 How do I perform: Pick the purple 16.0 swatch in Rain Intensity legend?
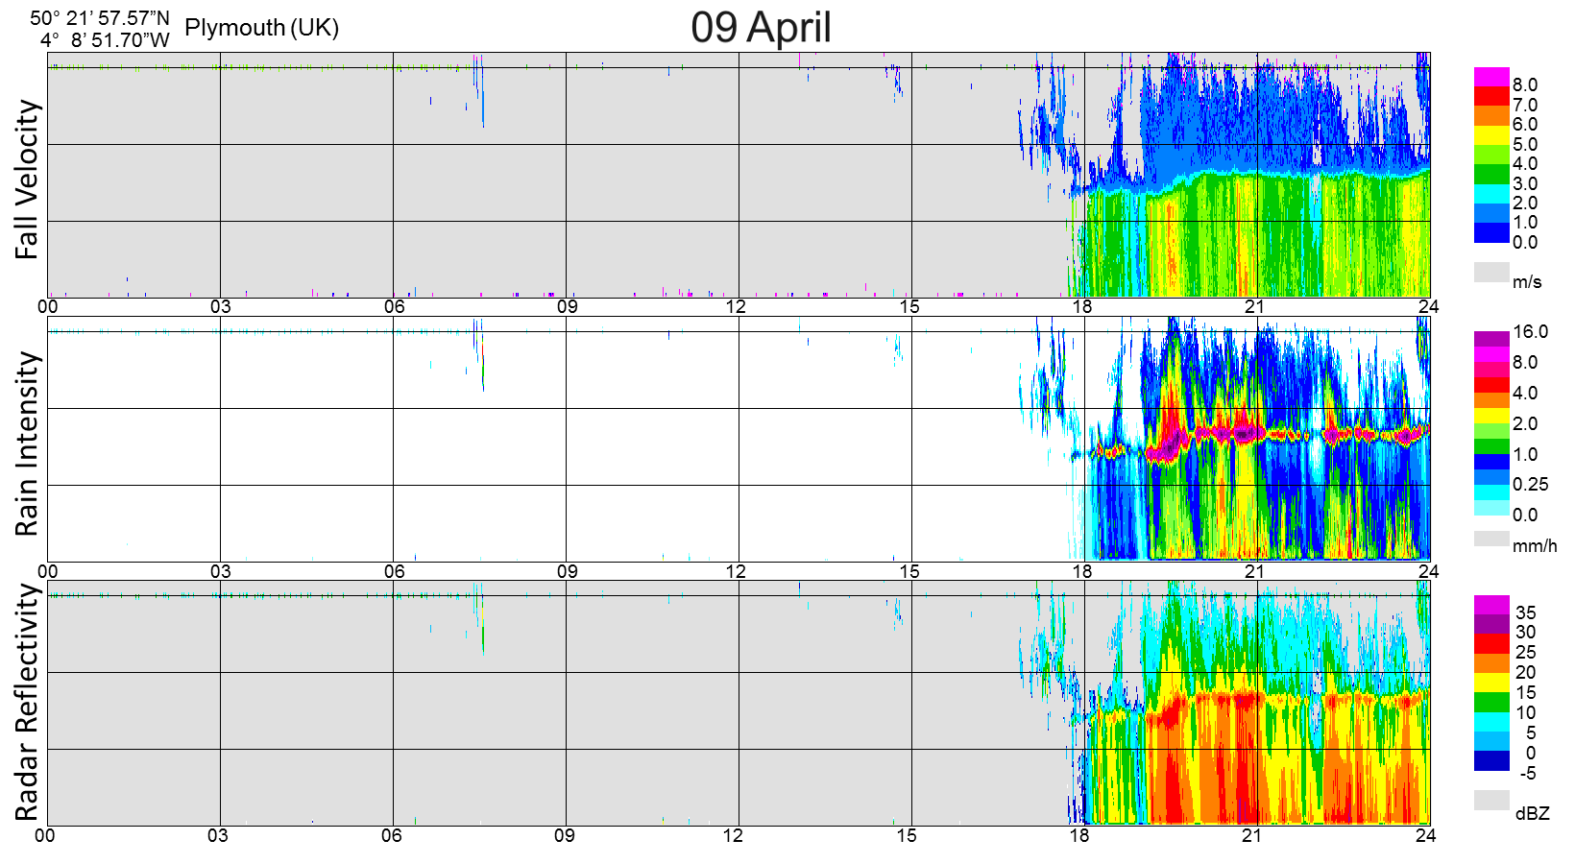(x=1491, y=339)
